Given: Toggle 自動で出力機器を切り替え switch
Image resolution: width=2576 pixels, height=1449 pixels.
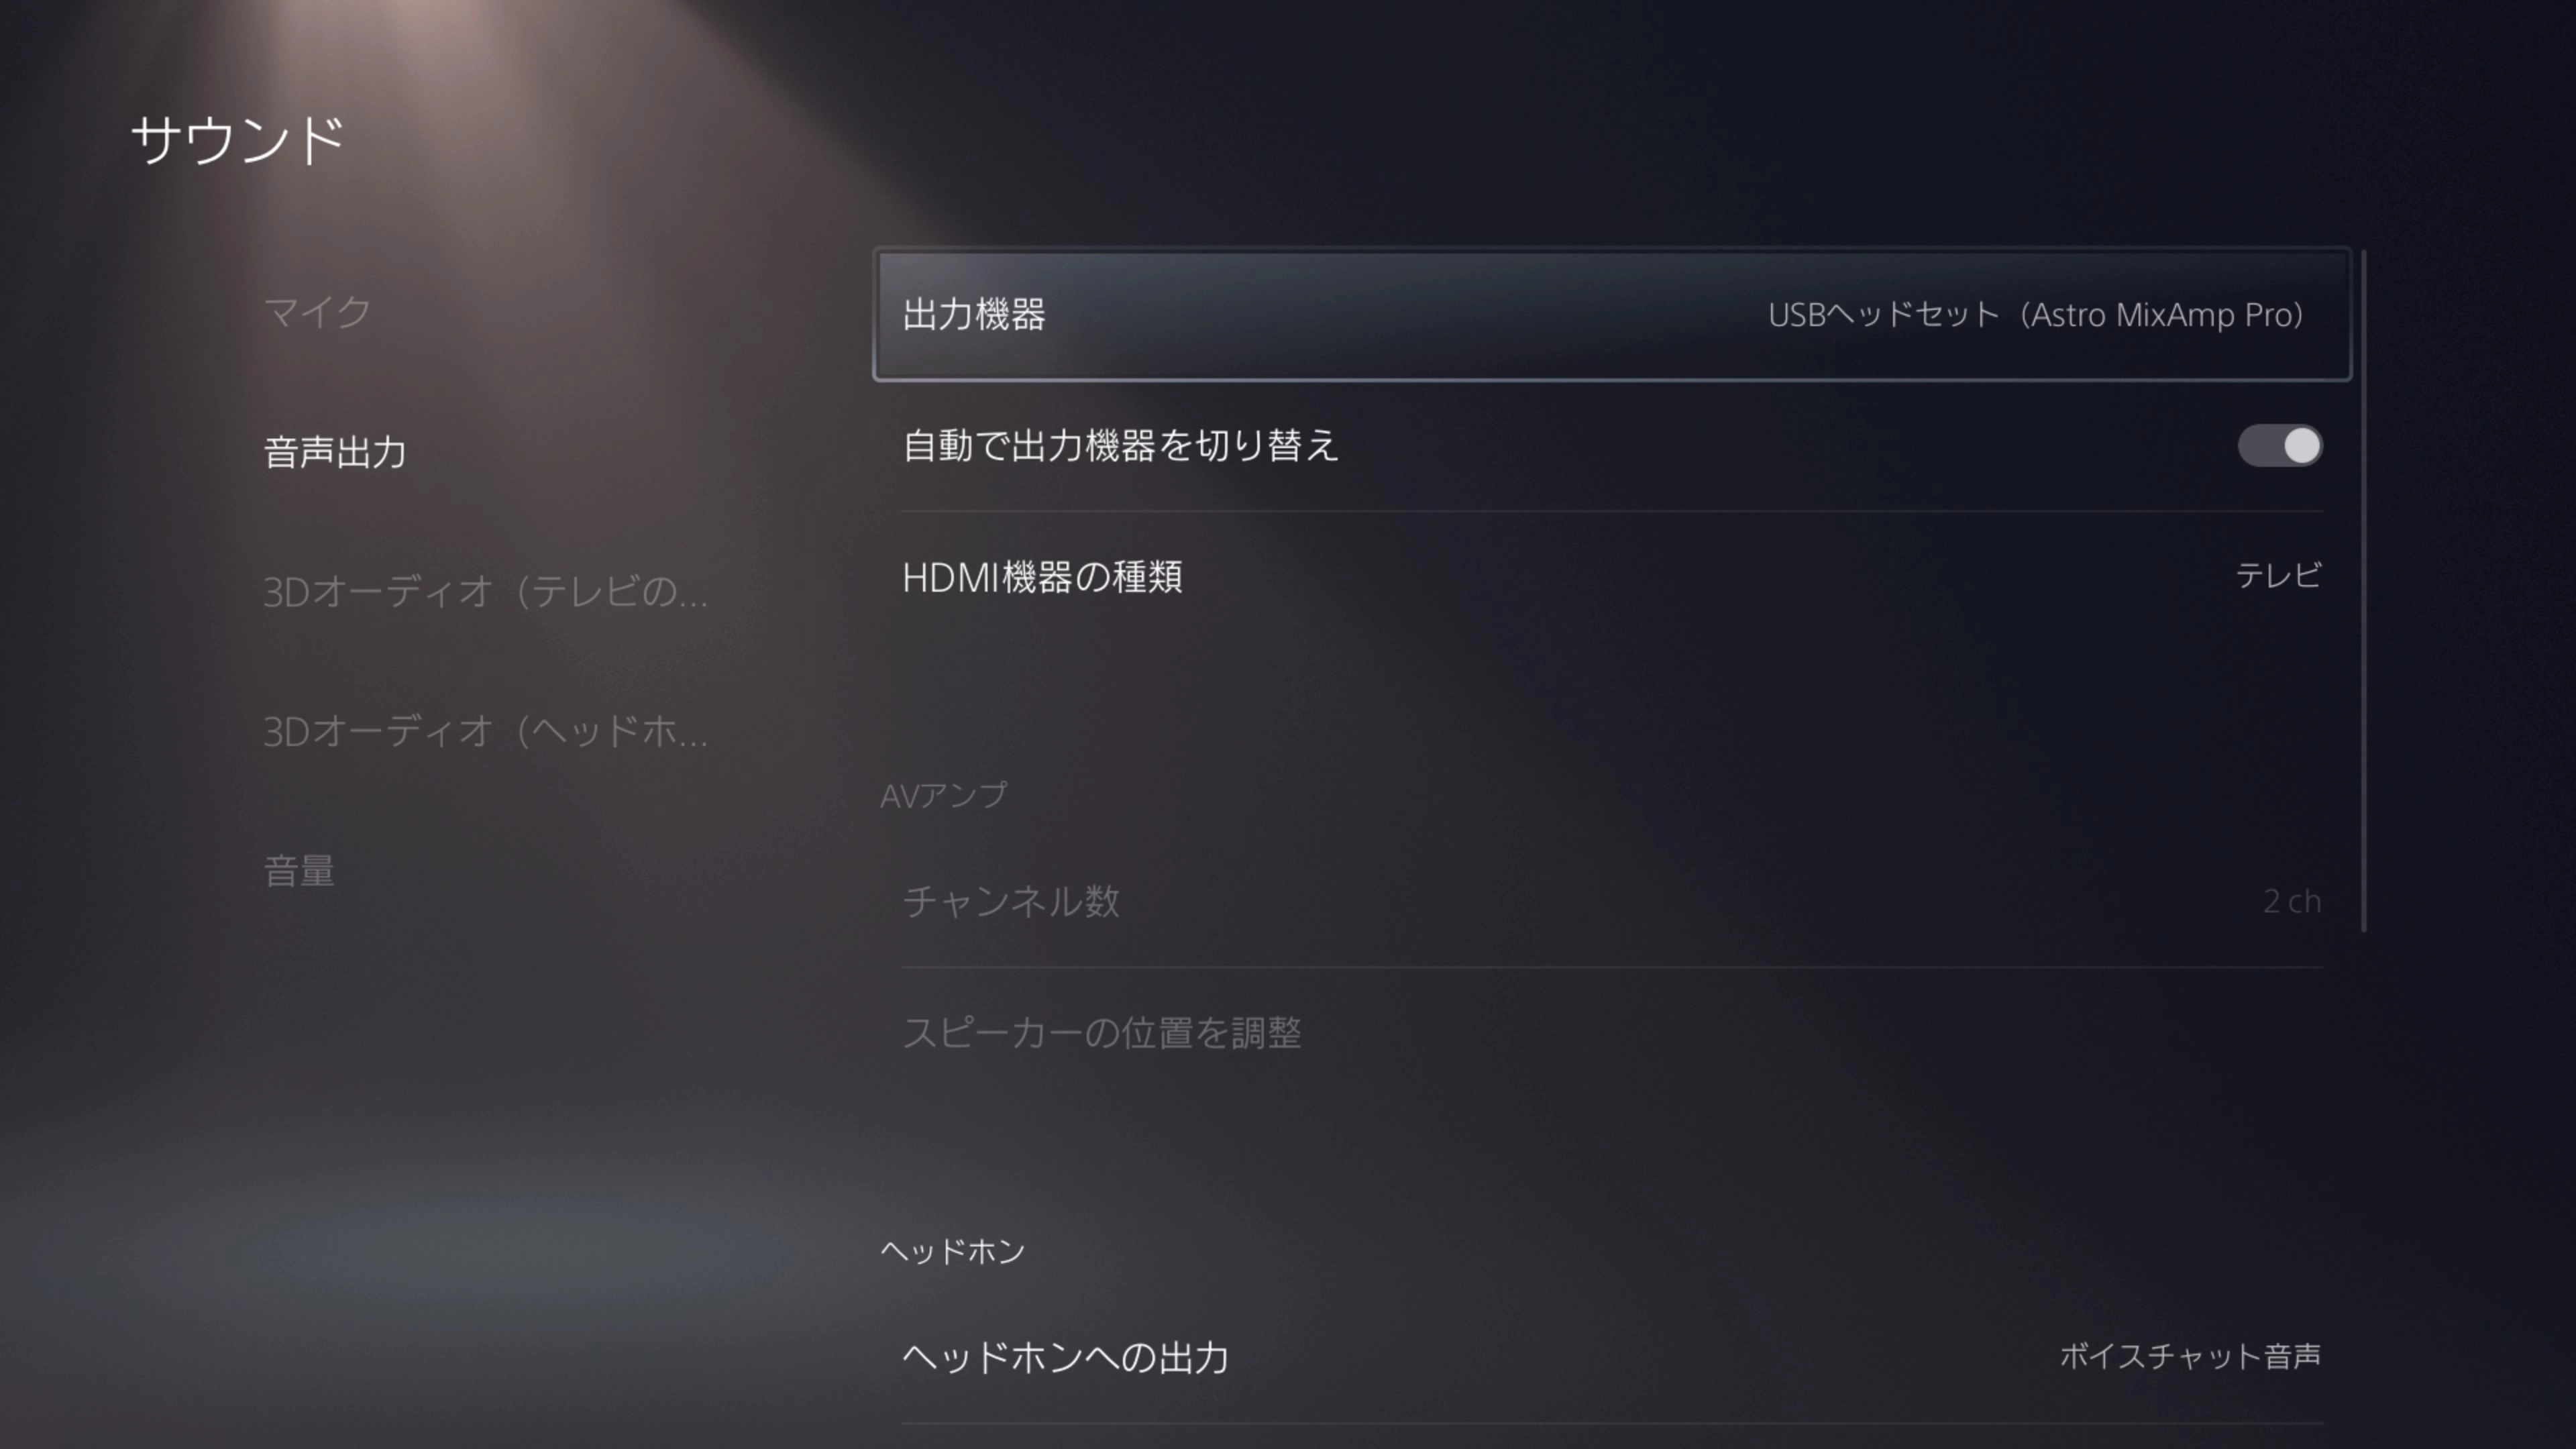Looking at the screenshot, I should 2279,446.
